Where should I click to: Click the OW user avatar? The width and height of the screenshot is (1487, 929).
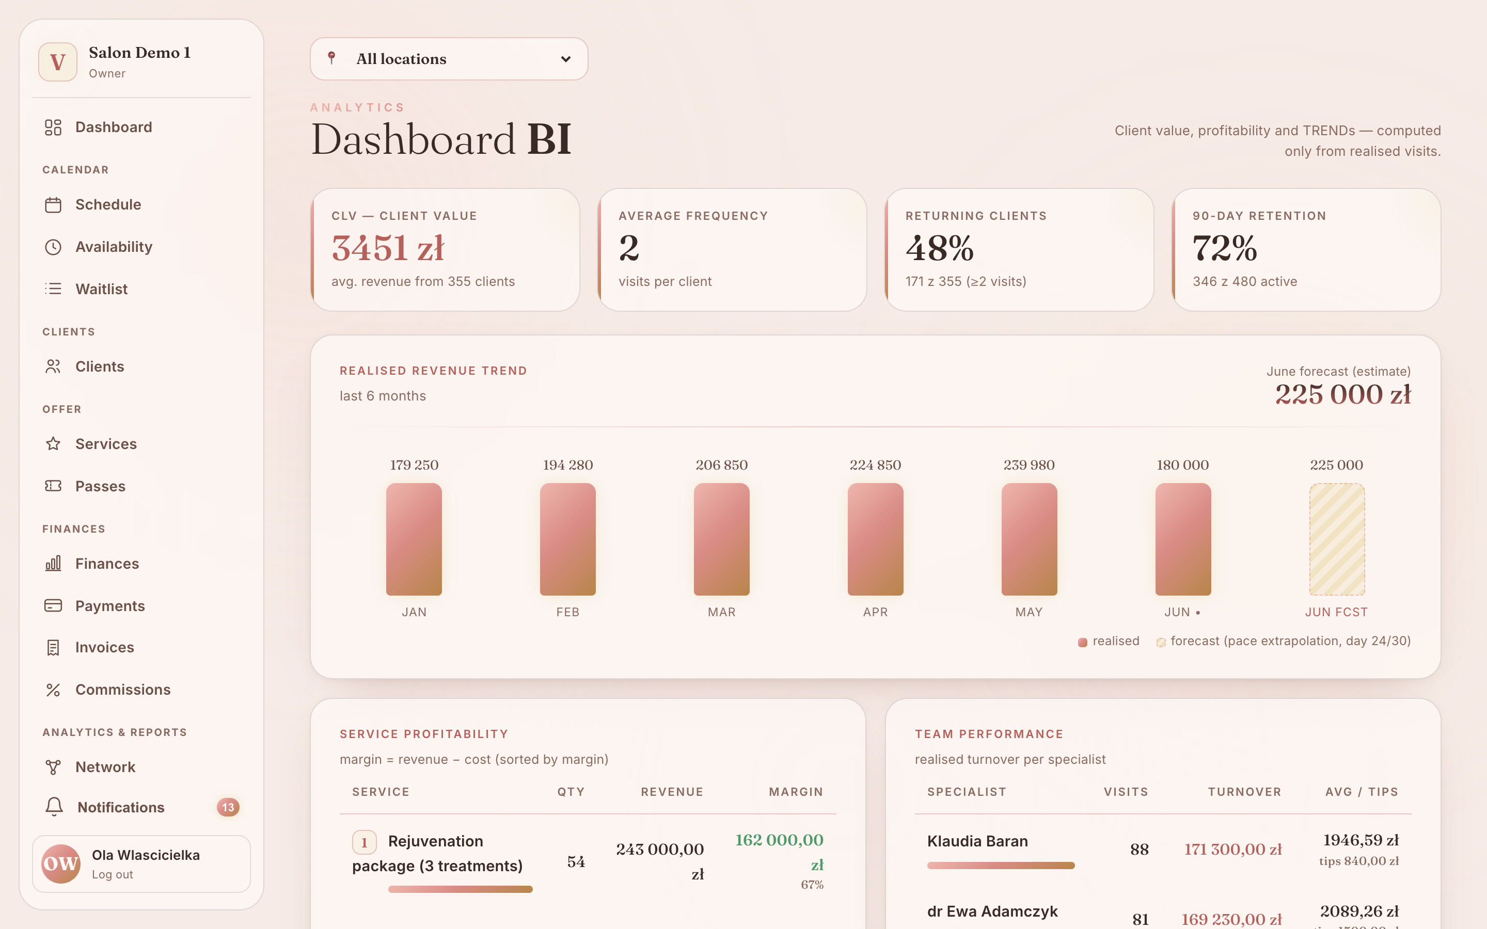61,863
